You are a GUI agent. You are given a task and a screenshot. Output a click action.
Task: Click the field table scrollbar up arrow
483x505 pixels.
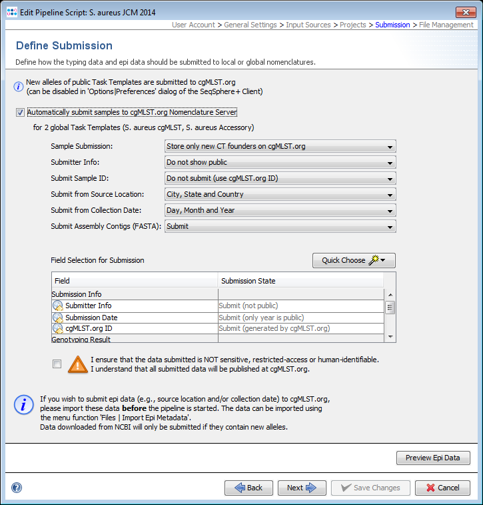coord(390,295)
